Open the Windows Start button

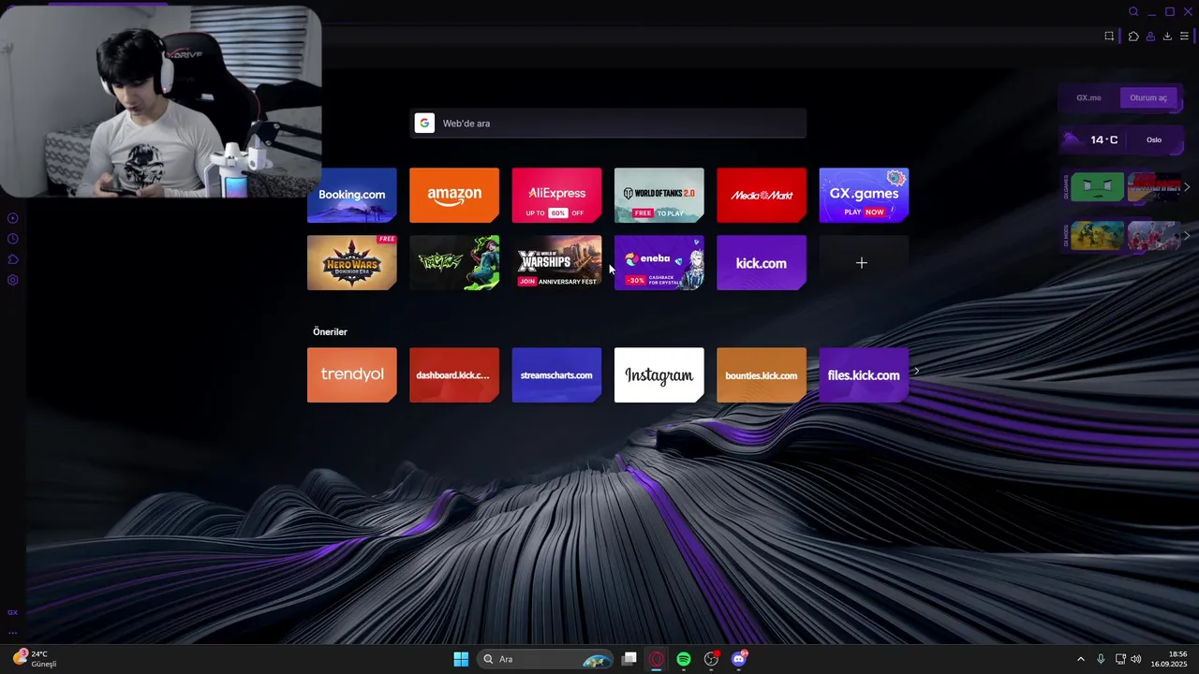tap(461, 659)
